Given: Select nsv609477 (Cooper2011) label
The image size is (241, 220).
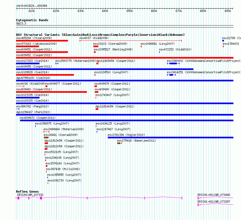Looking at the screenshot, I should click(x=63, y=84).
